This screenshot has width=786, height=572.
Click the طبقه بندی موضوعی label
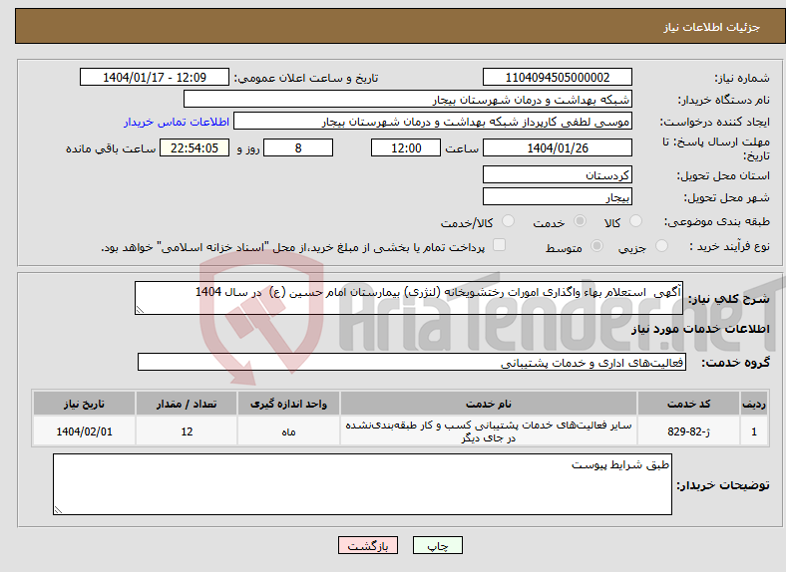[717, 221]
